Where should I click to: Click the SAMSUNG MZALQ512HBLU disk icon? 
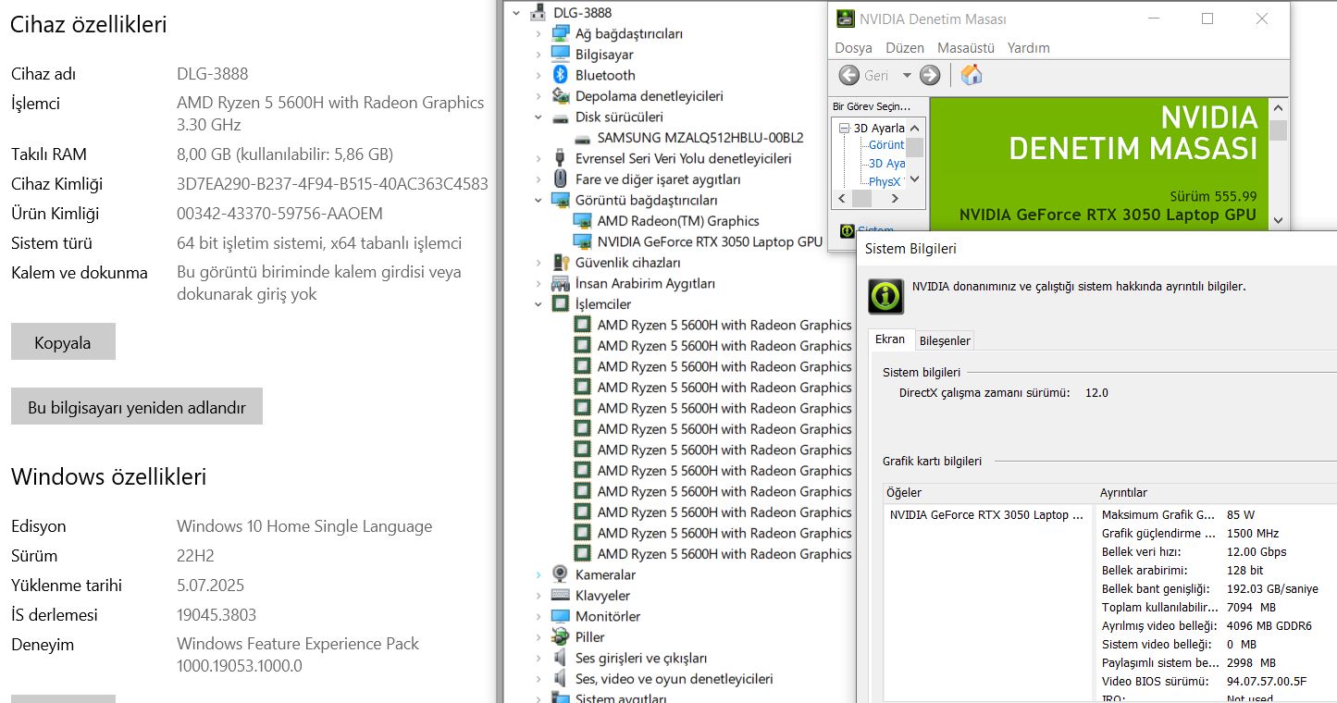tap(582, 138)
